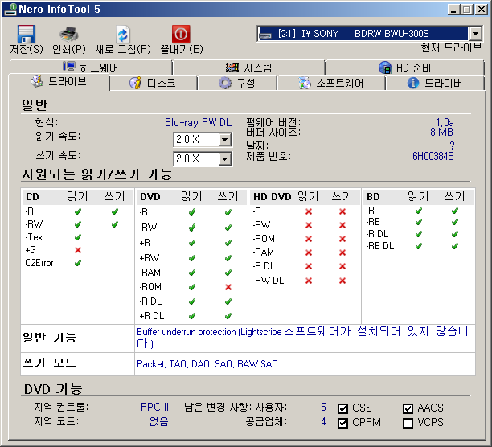Click the read speed 2.0 X value field
This screenshot has width=492, height=447.
tap(196, 140)
